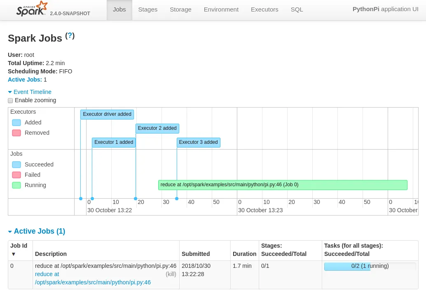This screenshot has height=293, width=426.
Task: Click the Executors Removed red legend swatch
Action: point(16,133)
